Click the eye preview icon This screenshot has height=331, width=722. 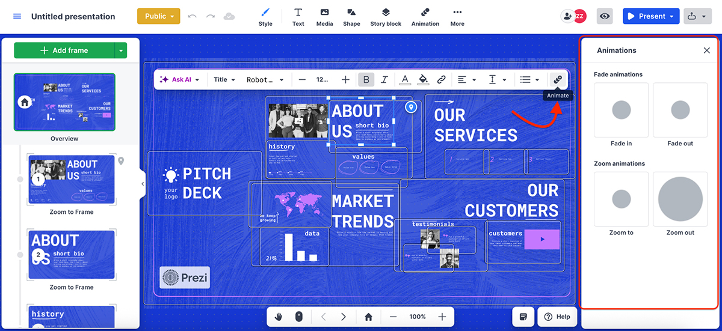pyautogui.click(x=605, y=16)
